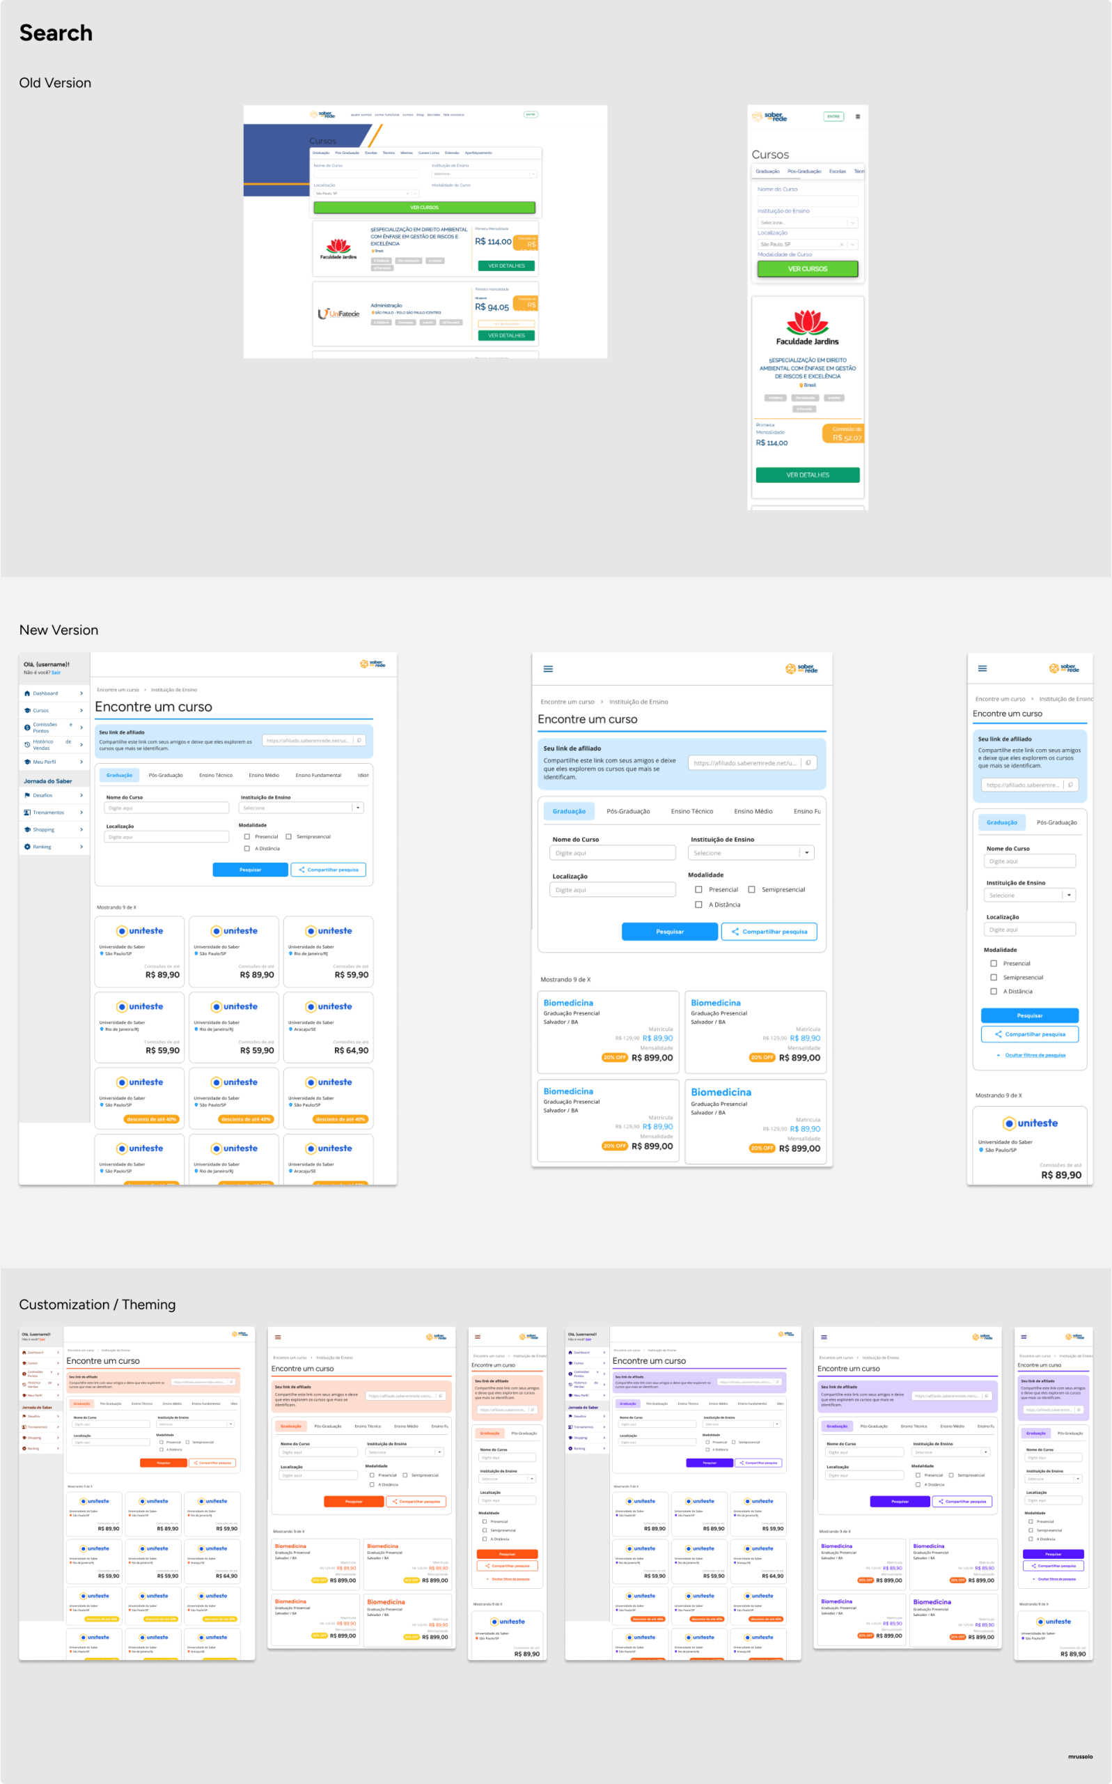1112x1784 pixels.
Task: Click green VER CURSOS button in Old Version mobile
Action: pos(808,270)
